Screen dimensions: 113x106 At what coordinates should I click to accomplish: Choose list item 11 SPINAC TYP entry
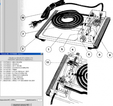coord(18,81)
